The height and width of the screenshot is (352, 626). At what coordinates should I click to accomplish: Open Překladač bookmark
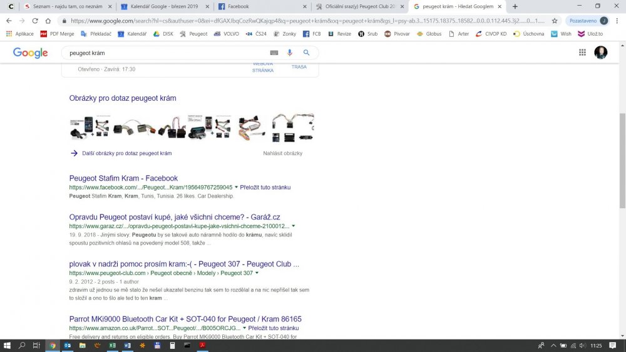(x=96, y=34)
